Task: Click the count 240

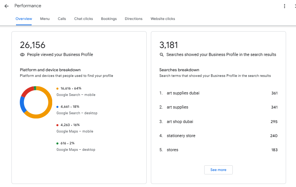Action: [274, 136]
